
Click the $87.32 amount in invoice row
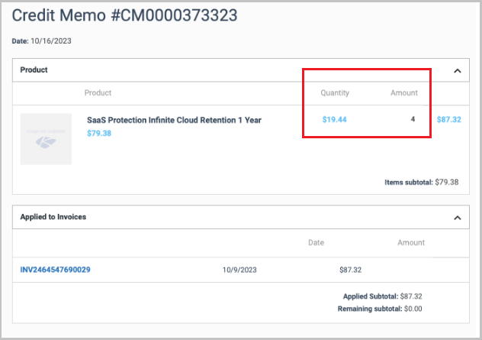pyautogui.click(x=350, y=270)
